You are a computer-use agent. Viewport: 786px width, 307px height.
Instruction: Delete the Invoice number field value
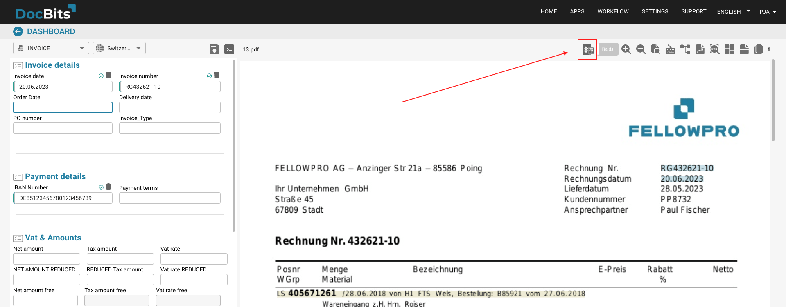tap(217, 76)
